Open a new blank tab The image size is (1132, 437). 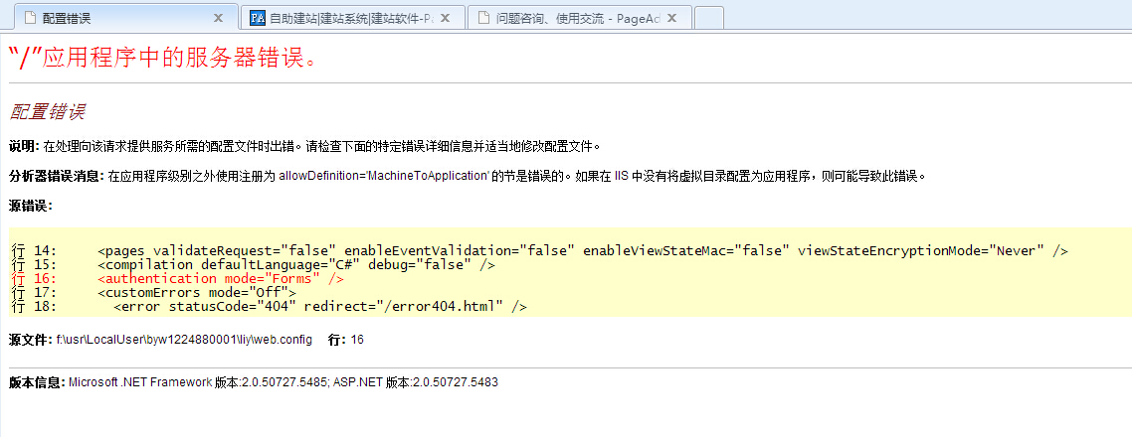708,18
